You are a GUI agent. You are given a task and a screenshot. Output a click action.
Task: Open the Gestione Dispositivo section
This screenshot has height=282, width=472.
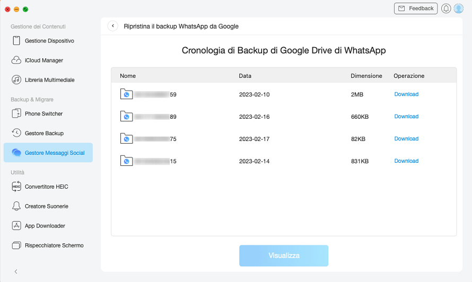click(x=48, y=41)
